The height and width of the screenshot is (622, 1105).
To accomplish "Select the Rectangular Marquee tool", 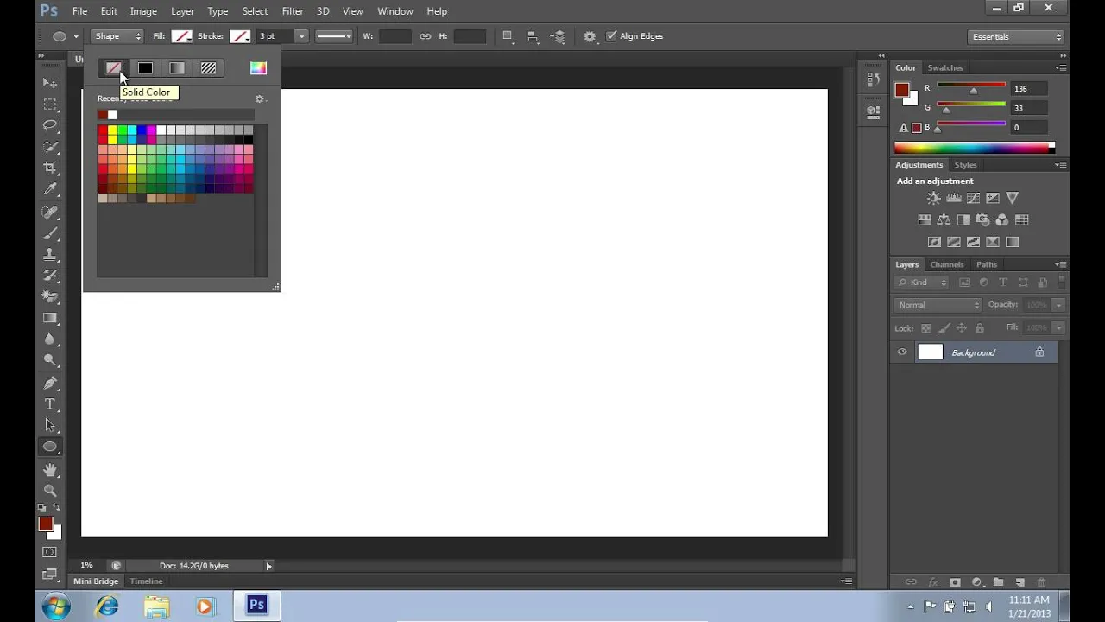I will [50, 105].
